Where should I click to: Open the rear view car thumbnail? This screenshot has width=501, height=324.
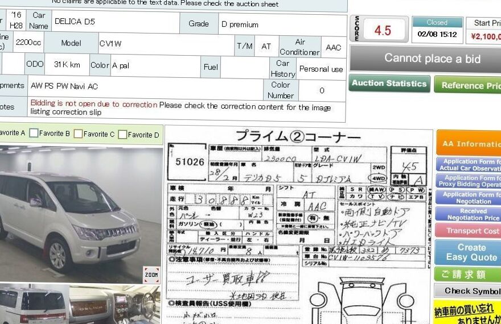coord(34,305)
